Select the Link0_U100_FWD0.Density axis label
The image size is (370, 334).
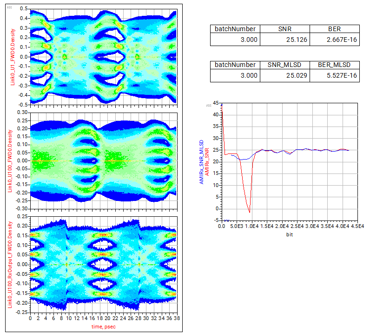[x=10, y=160]
